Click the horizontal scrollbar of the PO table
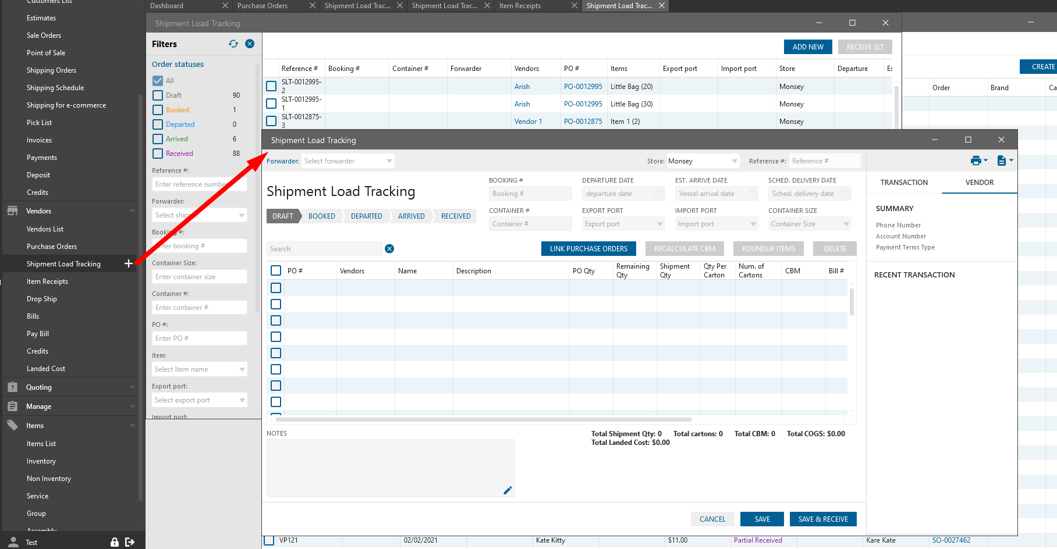Screen dimensions: 1057x549 (483, 419)
